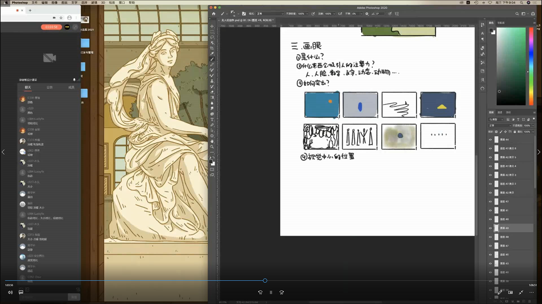The image size is (542, 304).
Task: Open the 滤镜 menu
Action: [94, 3]
